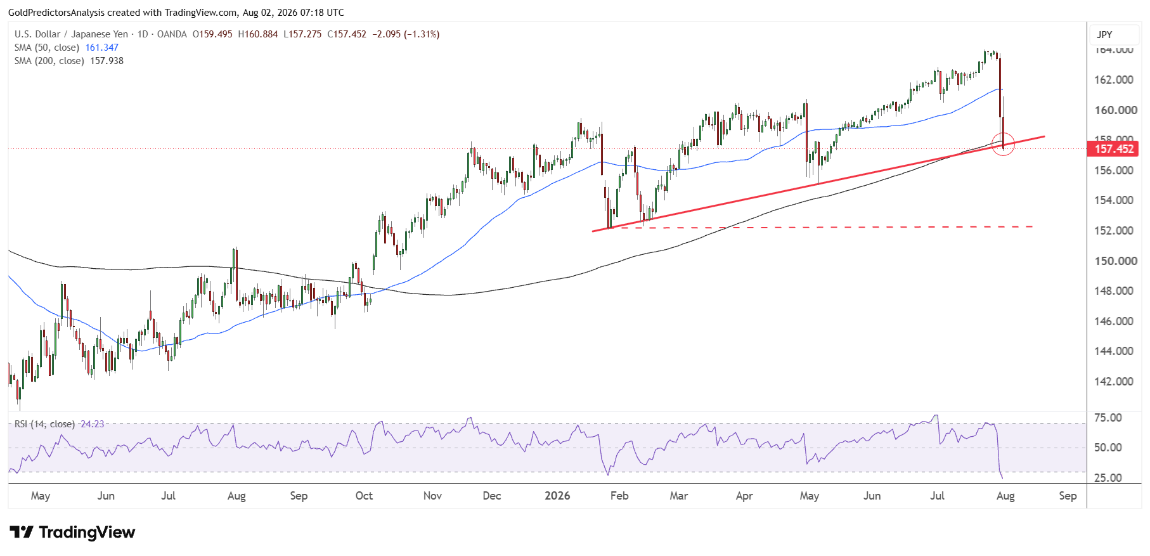Click the 148.000 price axis label

[1114, 291]
